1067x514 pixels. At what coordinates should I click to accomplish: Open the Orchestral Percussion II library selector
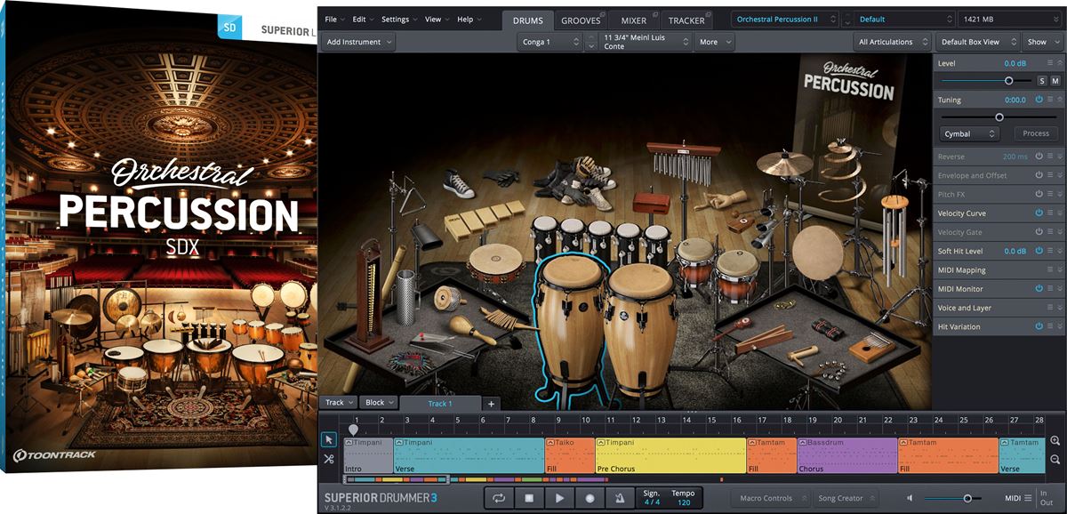click(786, 19)
